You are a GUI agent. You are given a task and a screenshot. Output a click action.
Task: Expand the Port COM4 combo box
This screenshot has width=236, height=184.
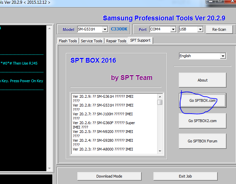pyautogui.click(x=173, y=29)
